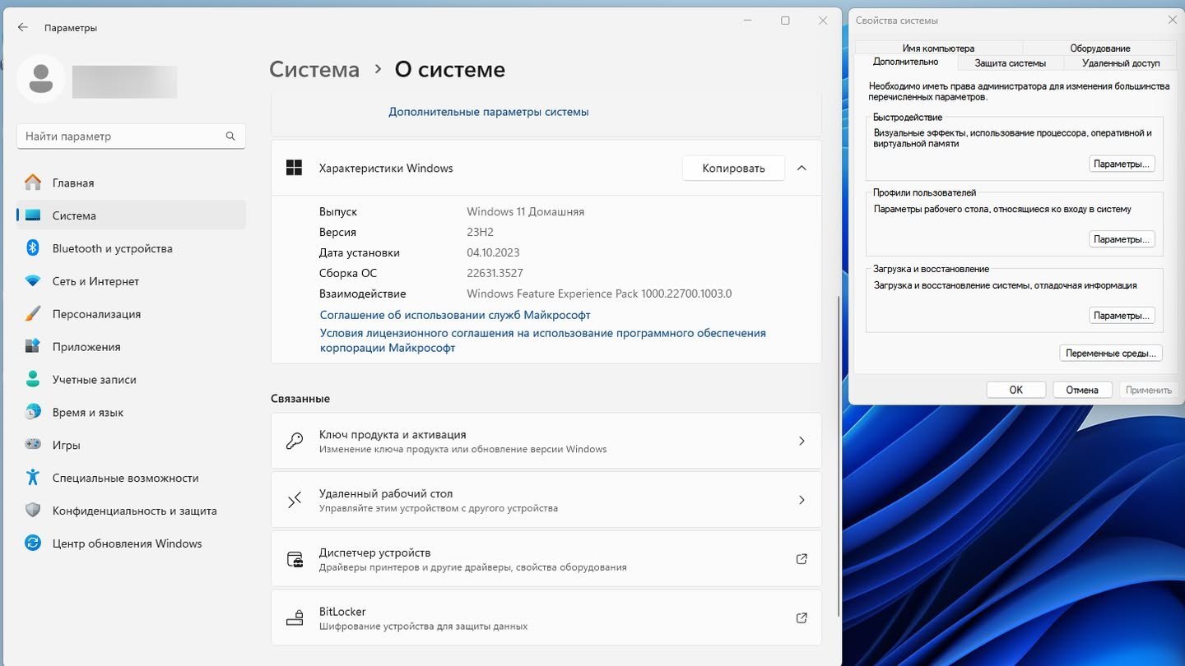The image size is (1185, 666).
Task: Click the Windows Feature Experience Pack value
Action: pyautogui.click(x=599, y=294)
